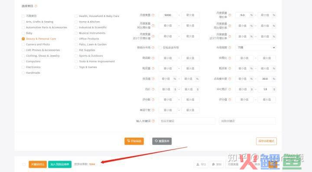Screen dimensions: 312x172
Task: Click the button right of 导出
Action: coord(217,164)
